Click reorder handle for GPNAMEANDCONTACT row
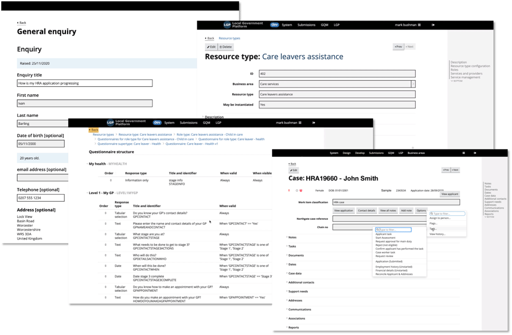The image size is (512, 335). click(105, 224)
